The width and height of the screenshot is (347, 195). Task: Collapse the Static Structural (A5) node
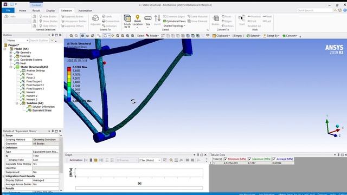pos(11,67)
